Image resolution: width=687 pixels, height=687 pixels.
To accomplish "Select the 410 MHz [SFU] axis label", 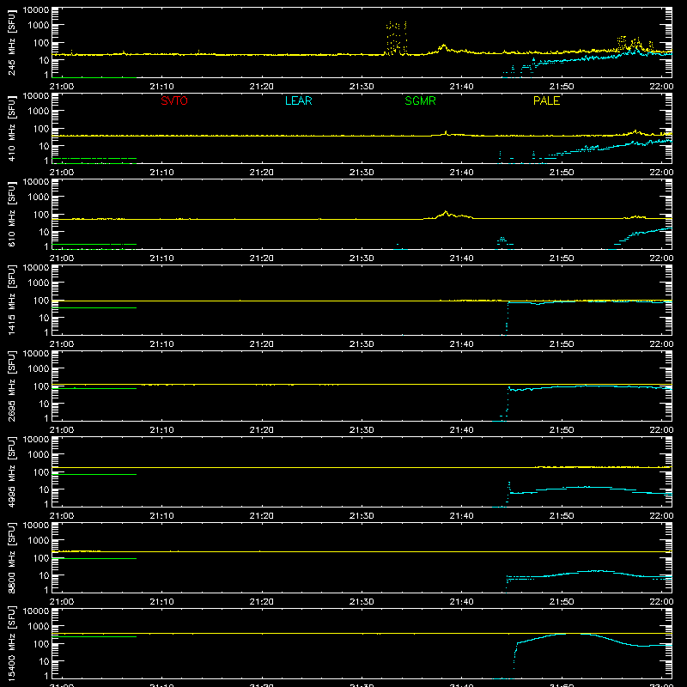I will pyautogui.click(x=11, y=129).
